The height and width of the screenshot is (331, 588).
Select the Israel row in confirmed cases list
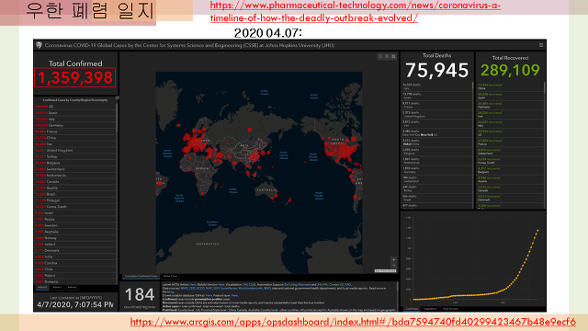pos(75,212)
